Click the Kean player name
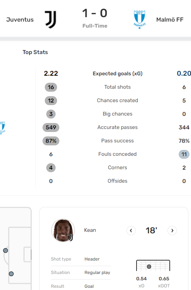 90,230
